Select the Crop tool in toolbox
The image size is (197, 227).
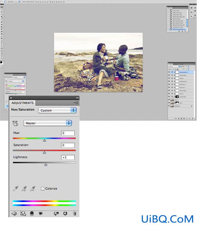pos(2,17)
